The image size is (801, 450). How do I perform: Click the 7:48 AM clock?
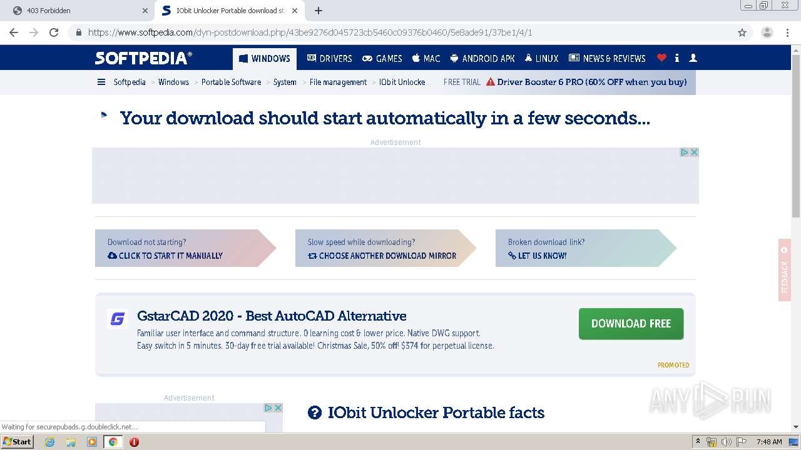(x=769, y=442)
